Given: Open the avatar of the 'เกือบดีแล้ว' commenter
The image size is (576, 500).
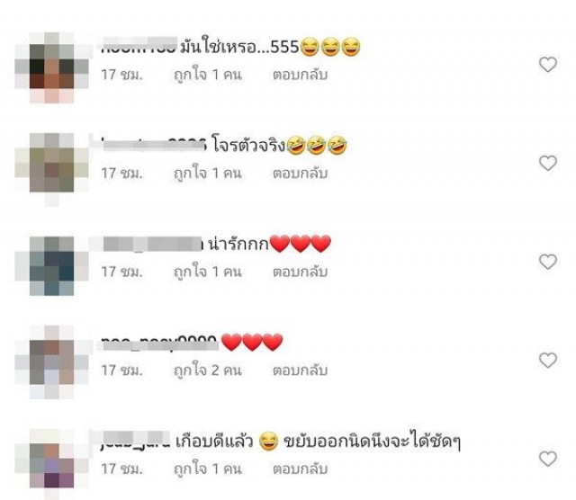Looking at the screenshot, I should (51, 462).
